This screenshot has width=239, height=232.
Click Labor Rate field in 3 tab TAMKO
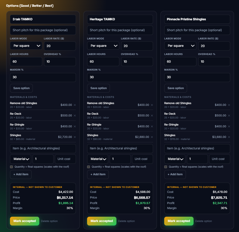pos(60,46)
